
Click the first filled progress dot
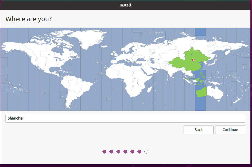(104, 151)
